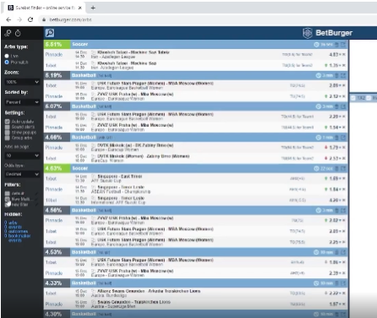
Task: Click calculator icon beside Allianz Swans Gmunden row
Action: tap(94, 291)
